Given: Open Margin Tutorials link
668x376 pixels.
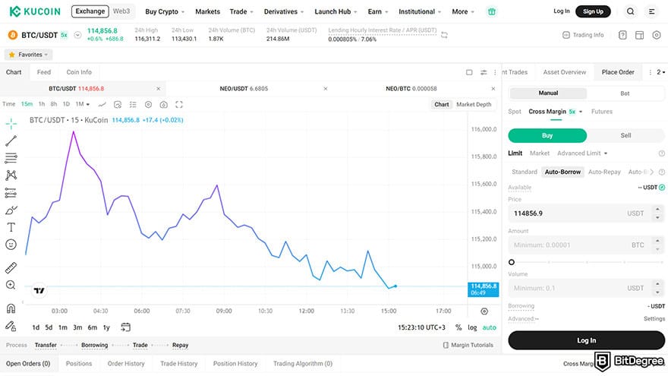Looking at the screenshot, I should (x=468, y=345).
